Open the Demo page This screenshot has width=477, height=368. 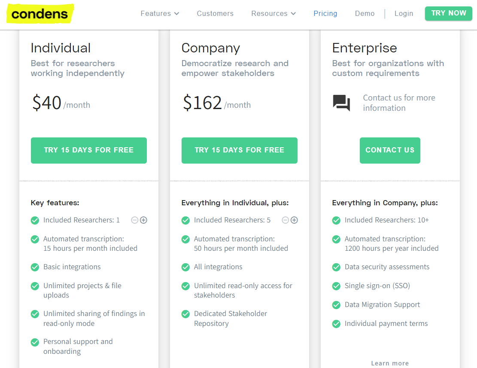[365, 14]
